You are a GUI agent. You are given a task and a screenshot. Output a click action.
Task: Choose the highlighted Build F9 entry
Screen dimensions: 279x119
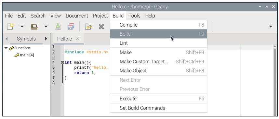click(159, 34)
